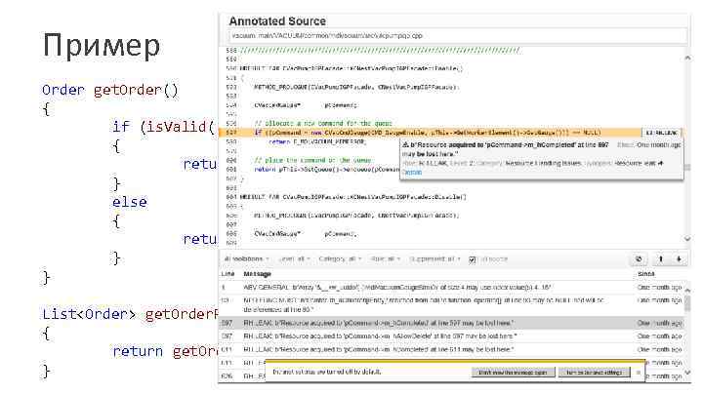
Task: Select the NPD.FUNC.MUST violation row
Action: (x=452, y=304)
